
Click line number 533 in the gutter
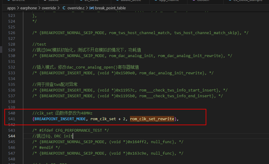pyautogui.click(x=12, y=73)
